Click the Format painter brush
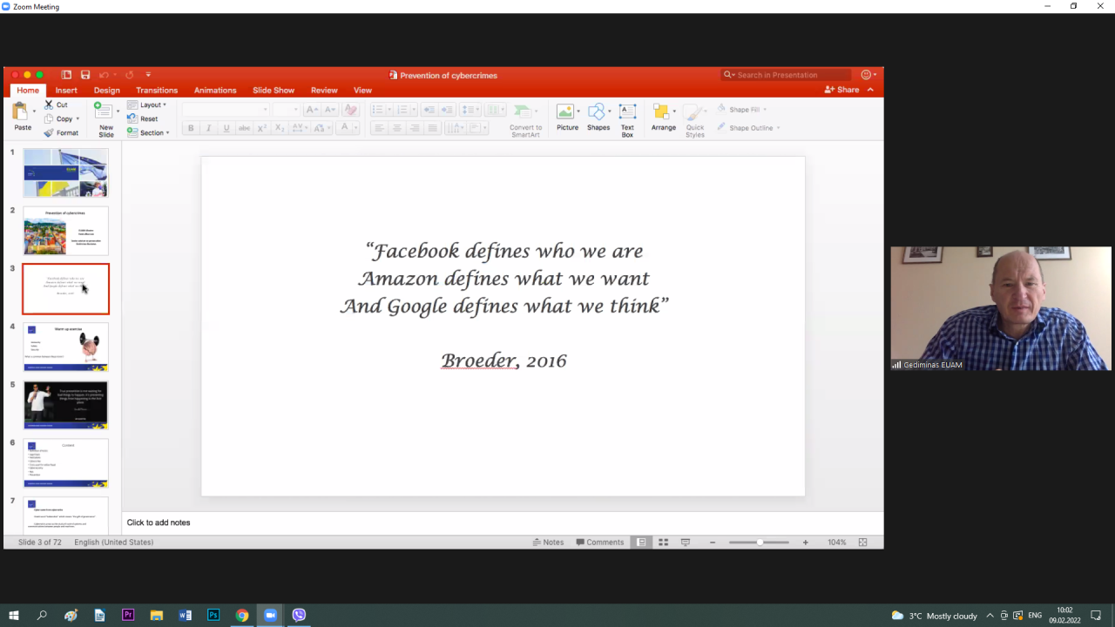Screen dimensions: 1115x627 point(49,133)
